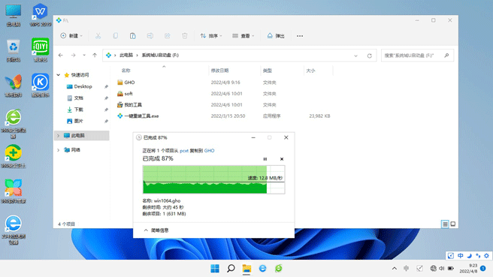
Task: Eject the drive with the eject button
Action: pyautogui.click(x=276, y=36)
